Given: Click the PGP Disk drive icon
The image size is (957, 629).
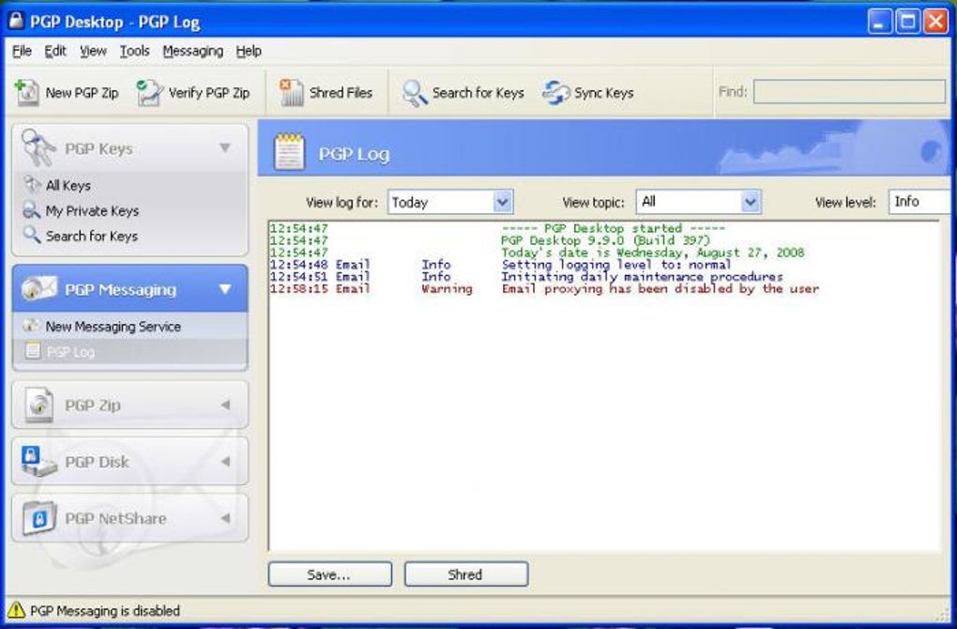Looking at the screenshot, I should pos(38,461).
